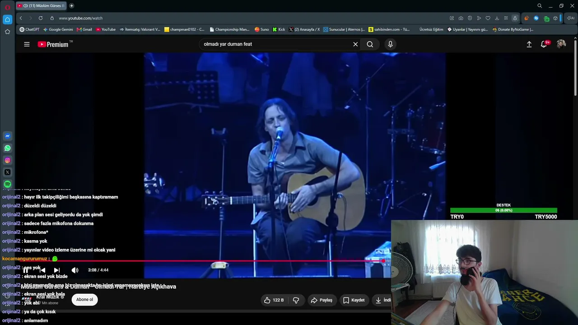Open the Ücretsiz Eğitim bookmark

[431, 29]
